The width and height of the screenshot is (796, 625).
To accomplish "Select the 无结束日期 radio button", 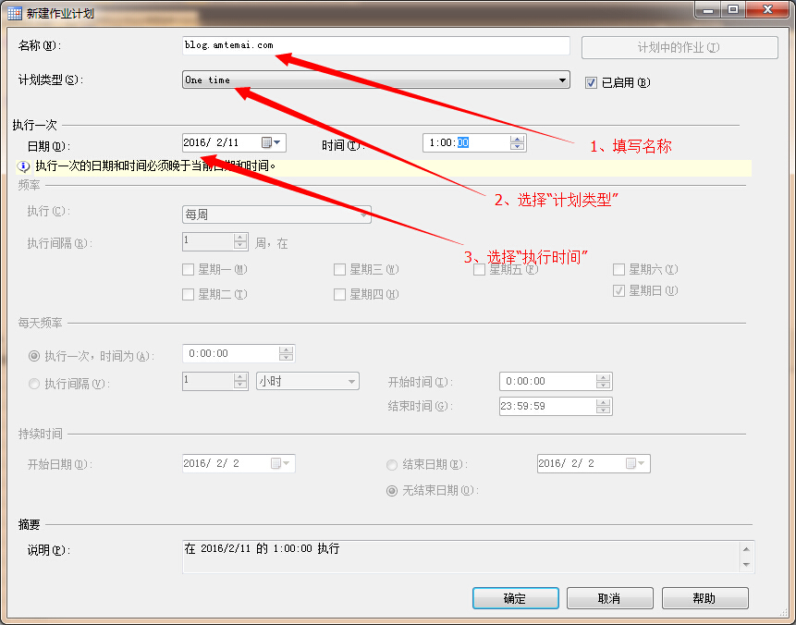I will pos(392,490).
